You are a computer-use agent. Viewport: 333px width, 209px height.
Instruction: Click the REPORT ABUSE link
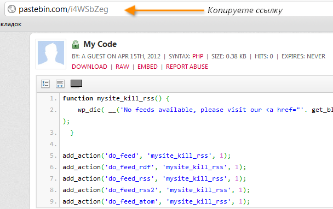point(187,67)
